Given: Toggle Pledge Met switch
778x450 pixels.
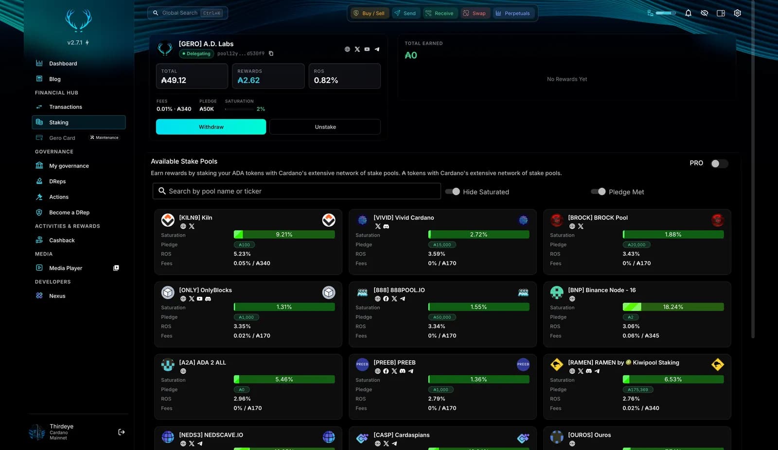Looking at the screenshot, I should click(598, 191).
